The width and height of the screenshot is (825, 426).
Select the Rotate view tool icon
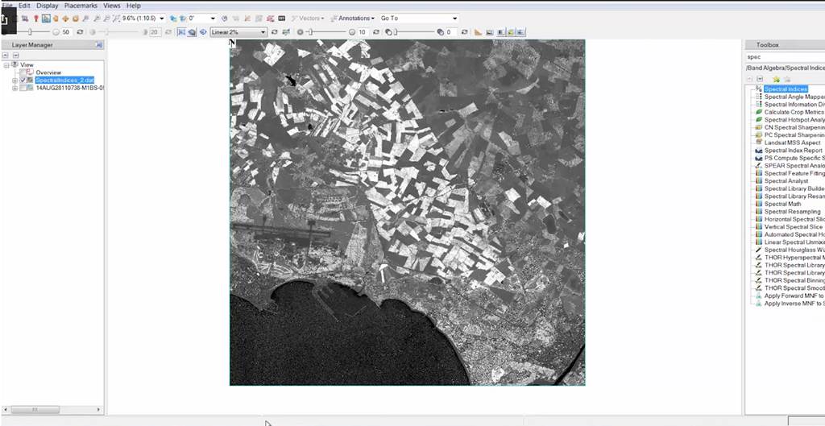coord(75,19)
